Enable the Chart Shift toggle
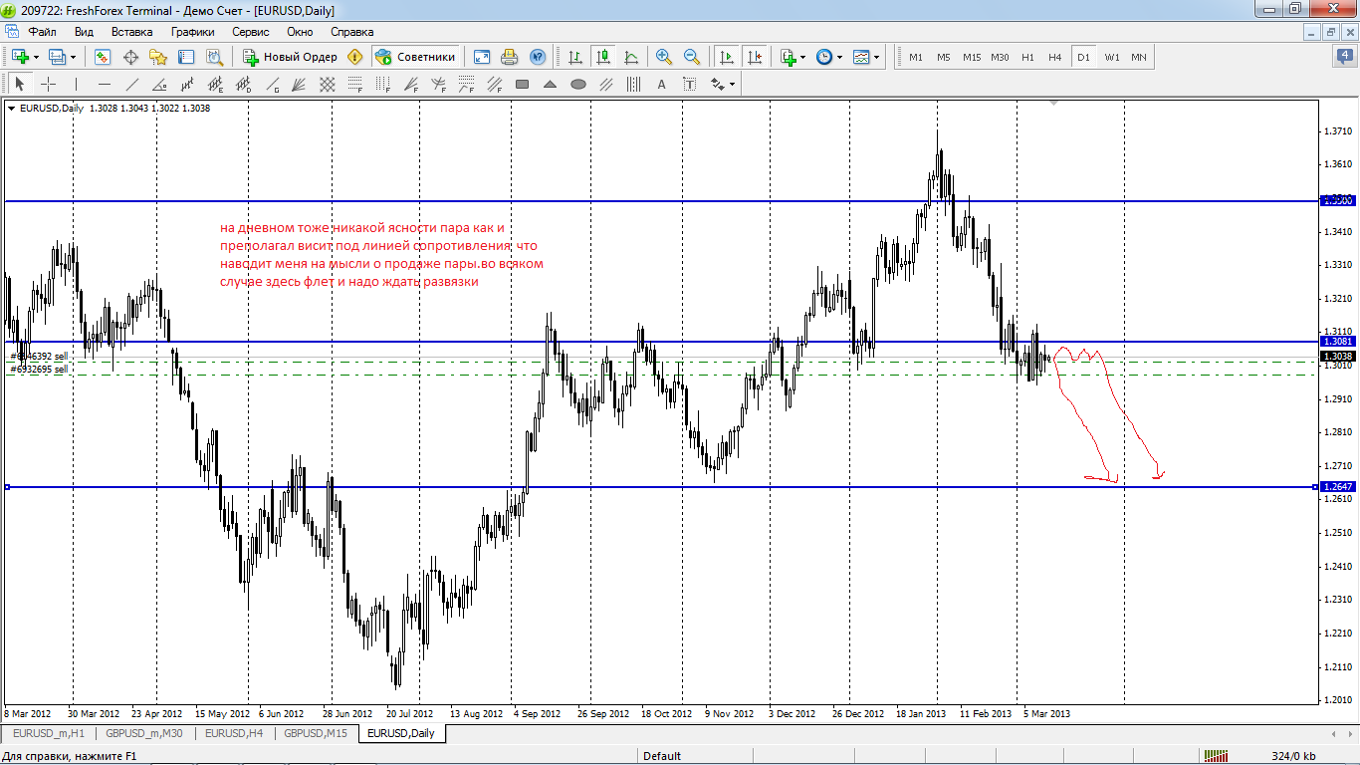 coord(755,57)
